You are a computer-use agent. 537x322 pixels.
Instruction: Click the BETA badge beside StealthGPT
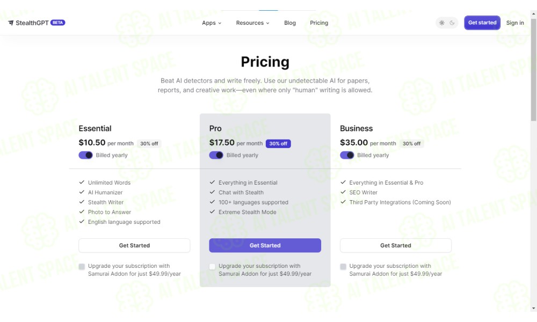[58, 23]
